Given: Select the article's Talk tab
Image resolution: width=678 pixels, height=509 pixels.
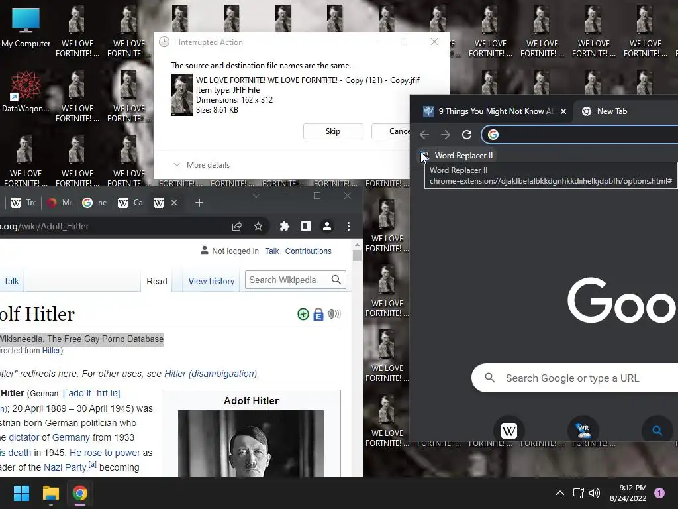Looking at the screenshot, I should 11,281.
